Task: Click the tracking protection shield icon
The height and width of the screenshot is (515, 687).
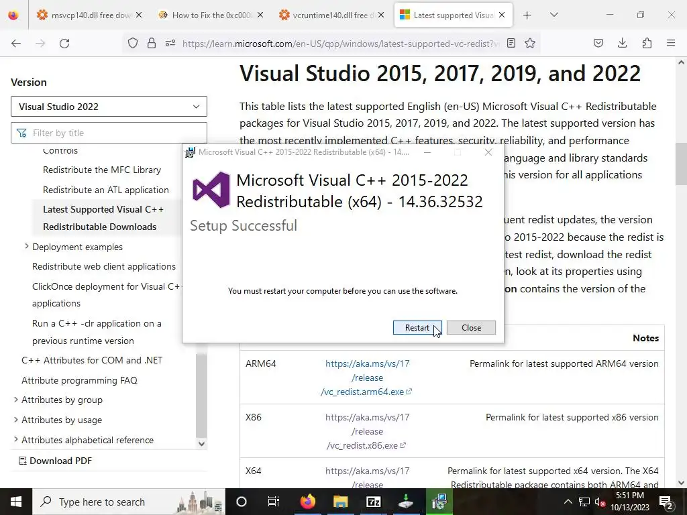Action: [x=133, y=44]
